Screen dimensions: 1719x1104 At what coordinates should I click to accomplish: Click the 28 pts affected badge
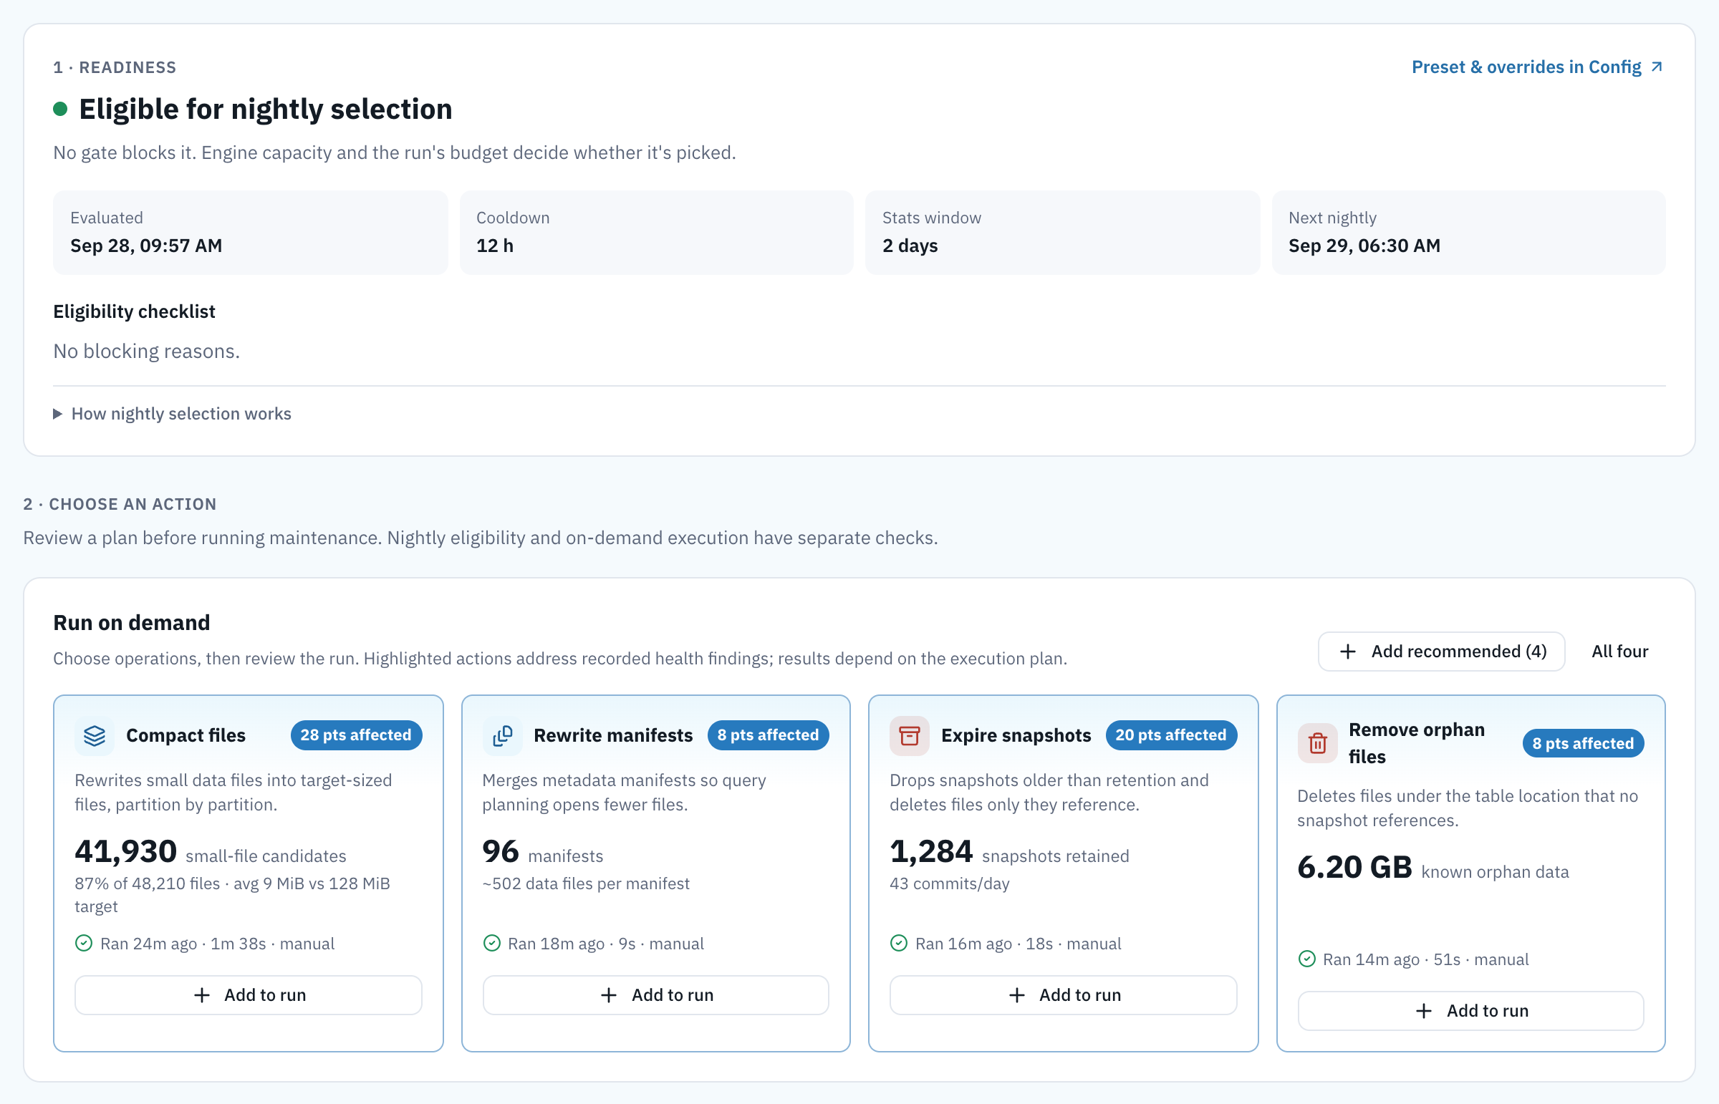357,735
